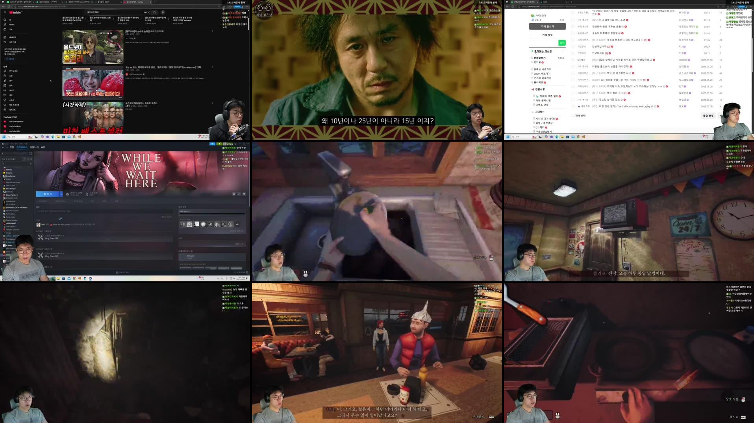Open options menu for third YouTube result
Screen dimensions: 754x423
[x=213, y=103]
